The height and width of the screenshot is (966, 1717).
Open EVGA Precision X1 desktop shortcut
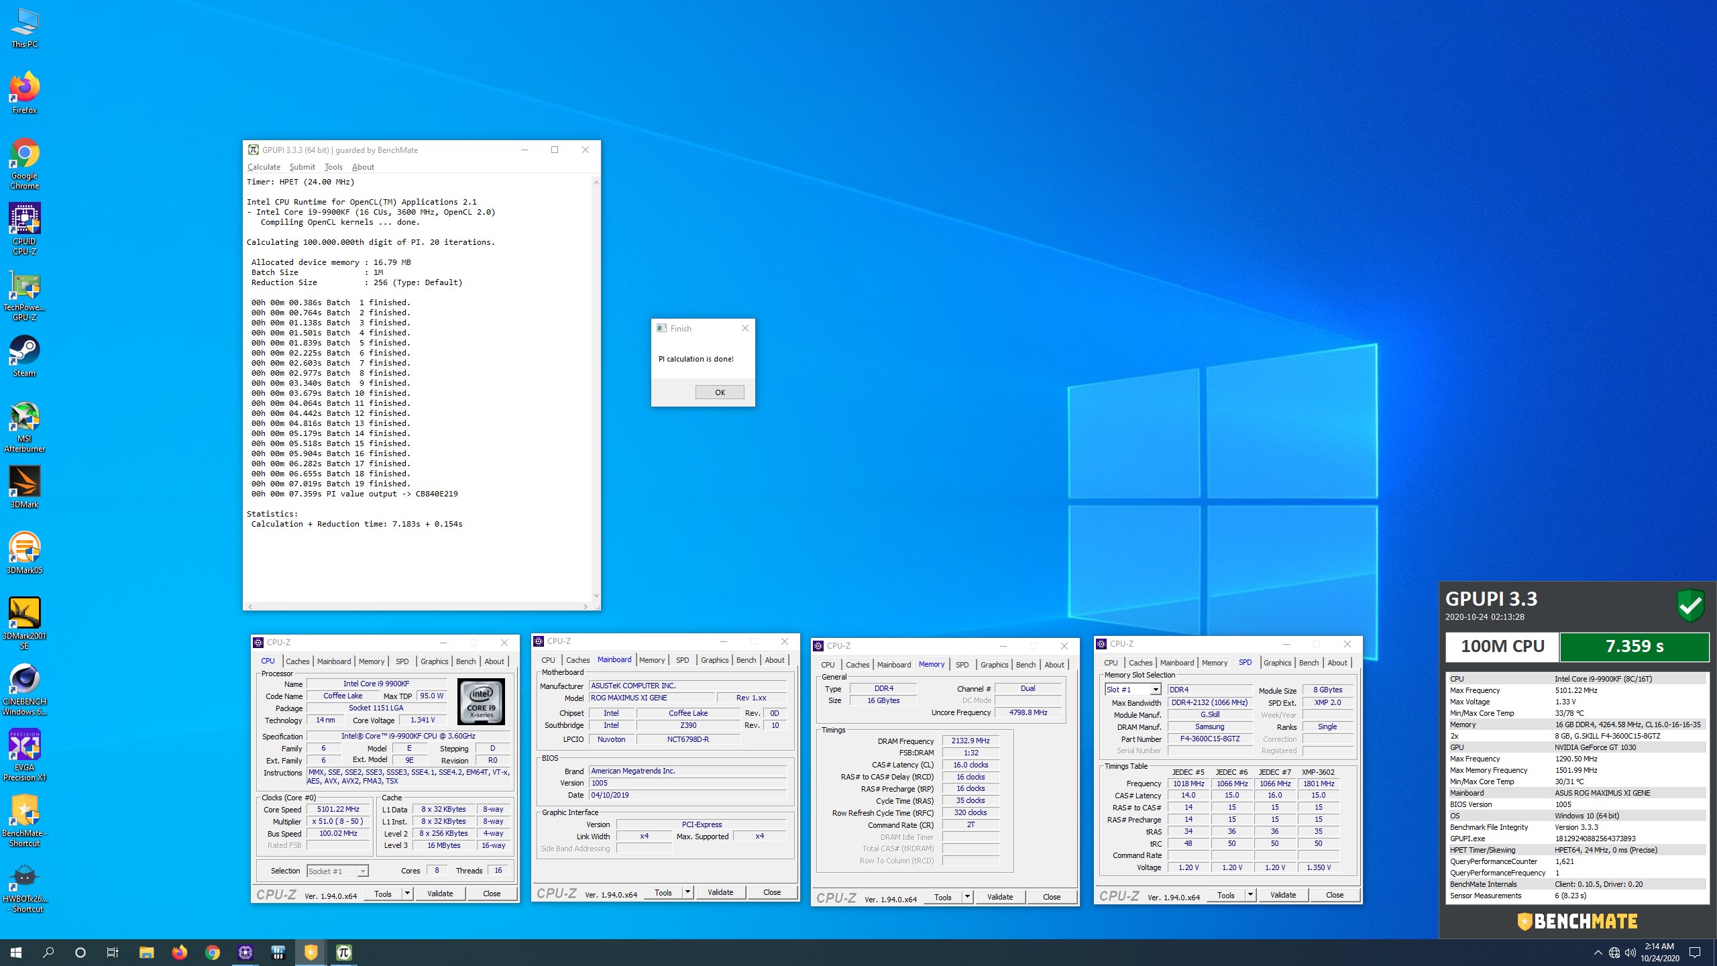[25, 755]
